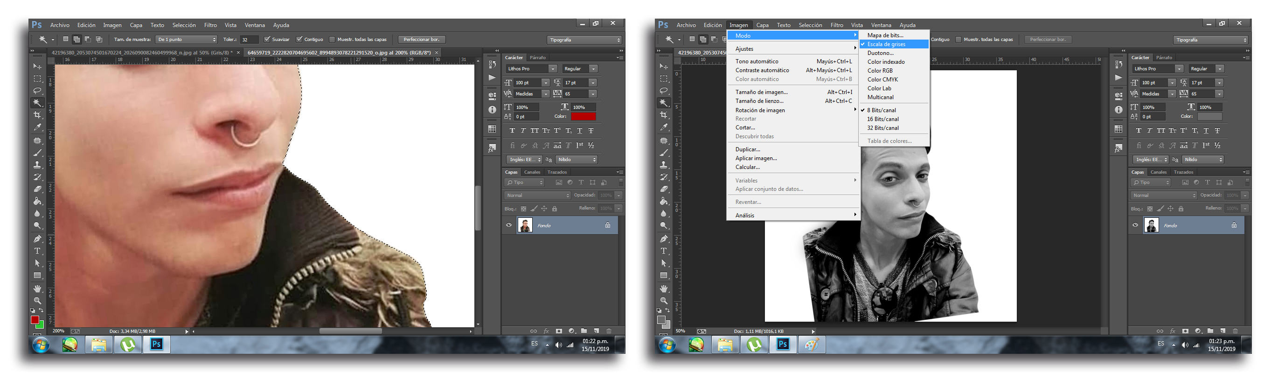Open the Tam. de muestra dropdown showing De 1 punto
The image size is (1278, 378).
click(187, 39)
